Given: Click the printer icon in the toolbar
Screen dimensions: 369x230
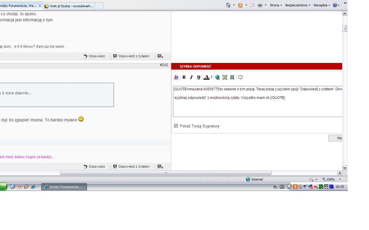Looking at the screenshot, I should (x=260, y=5).
